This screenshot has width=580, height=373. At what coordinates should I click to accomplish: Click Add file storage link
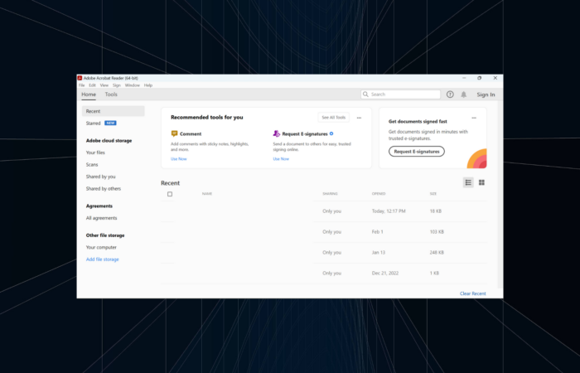pos(103,259)
